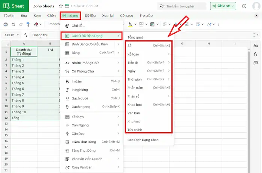The height and width of the screenshot is (173, 262).
Task: Click the Chia sẻ share button
Action: tap(223, 6)
